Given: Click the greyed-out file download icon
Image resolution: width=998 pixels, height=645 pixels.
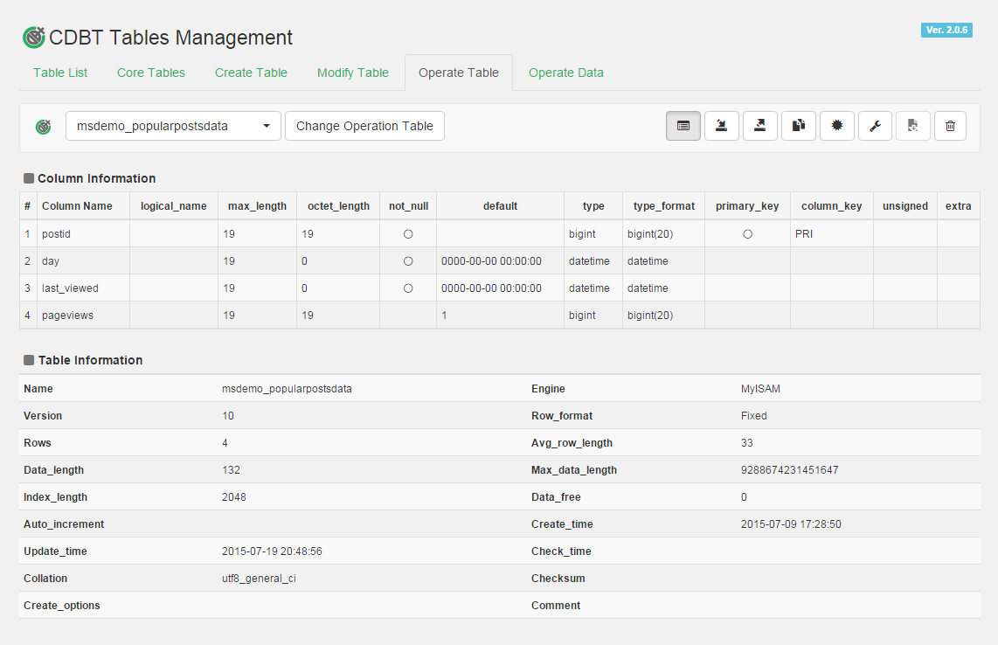Looking at the screenshot, I should pos(912,126).
